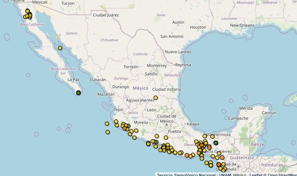Click the dark orange marker beside Ciudad de Guatemala label

pos(219,164)
